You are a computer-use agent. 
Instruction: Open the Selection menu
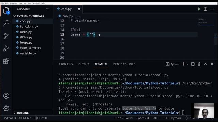click(x=14, y=3)
